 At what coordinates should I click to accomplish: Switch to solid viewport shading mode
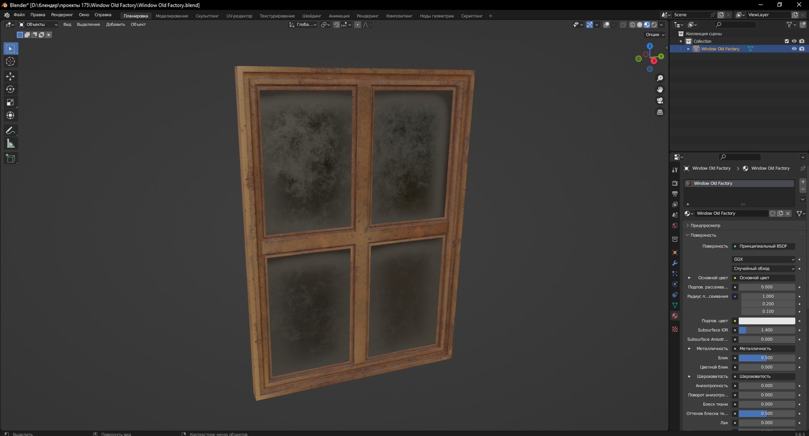[x=640, y=25]
